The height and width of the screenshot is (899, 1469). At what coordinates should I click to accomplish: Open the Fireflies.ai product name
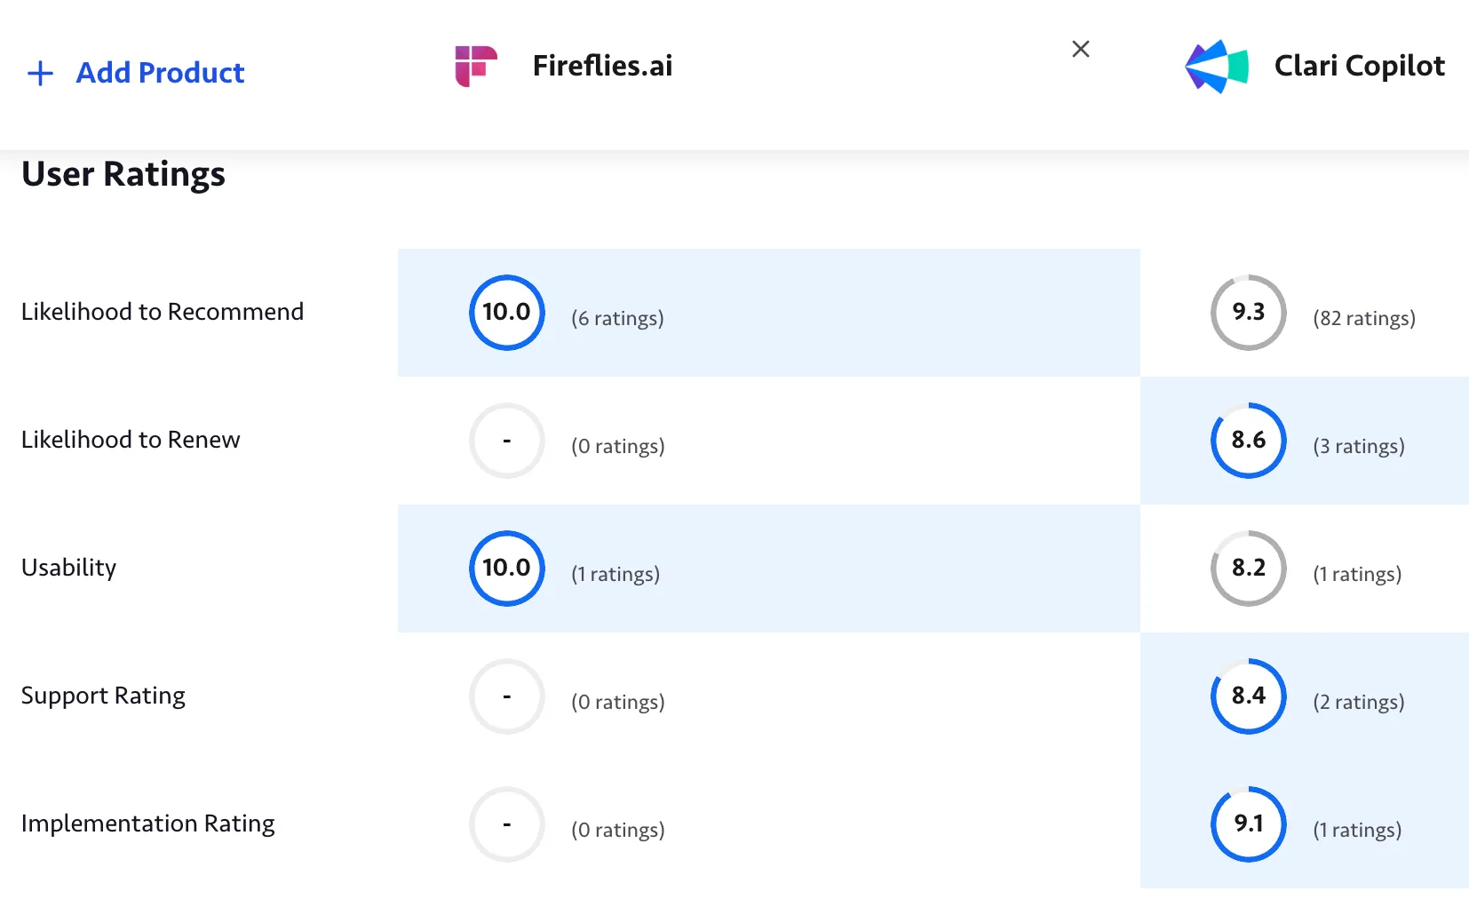click(602, 66)
